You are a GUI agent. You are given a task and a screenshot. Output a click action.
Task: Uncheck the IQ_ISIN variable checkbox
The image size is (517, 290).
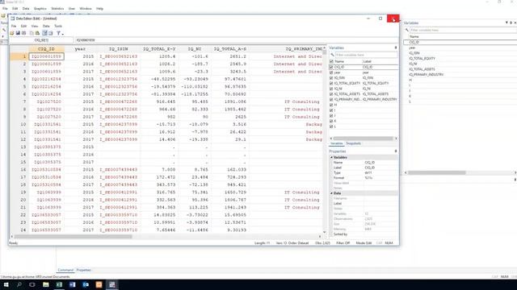(x=331, y=78)
